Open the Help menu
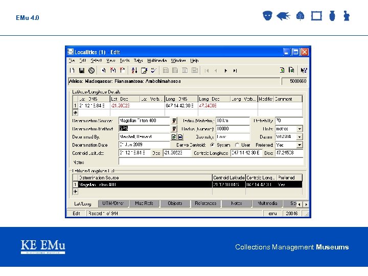This screenshot has height=276, width=368. (194, 60)
